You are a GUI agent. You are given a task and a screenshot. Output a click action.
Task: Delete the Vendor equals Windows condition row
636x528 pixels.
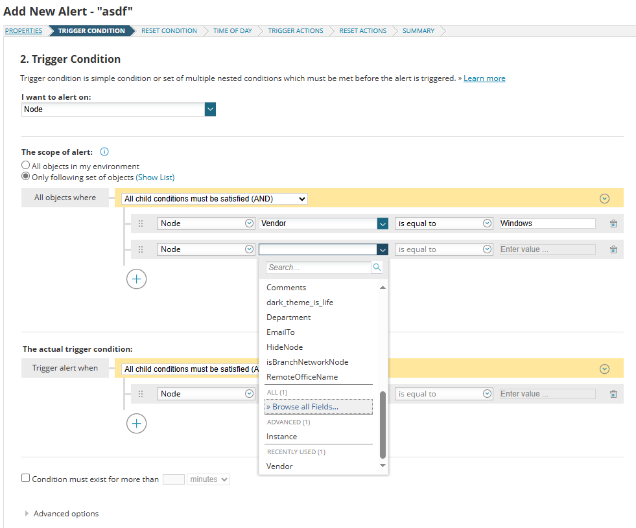click(x=613, y=224)
